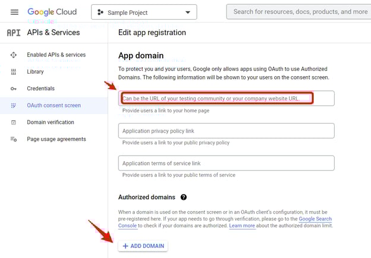The width and height of the screenshot is (371, 258).
Task: Click the Page usage agreements icon
Action: [x=14, y=139]
